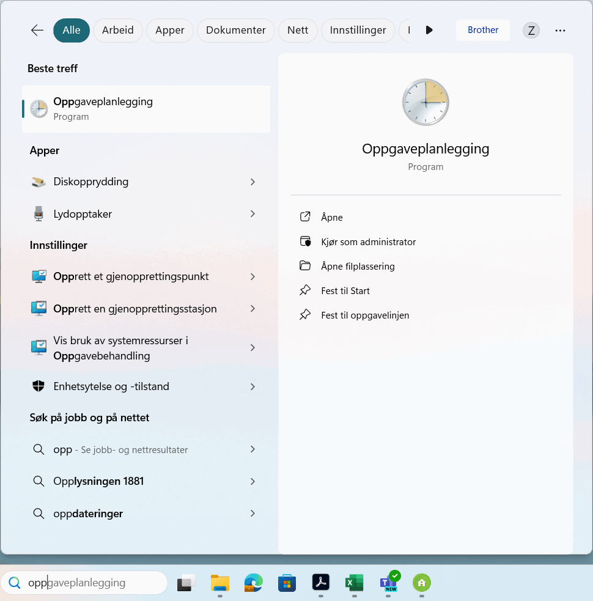Click the taskbar search input field
Image resolution: width=593 pixels, height=601 pixels.
pos(92,583)
